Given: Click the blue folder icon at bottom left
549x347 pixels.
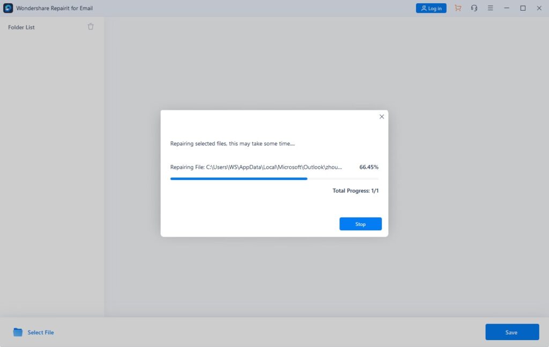Looking at the screenshot, I should tap(18, 332).
